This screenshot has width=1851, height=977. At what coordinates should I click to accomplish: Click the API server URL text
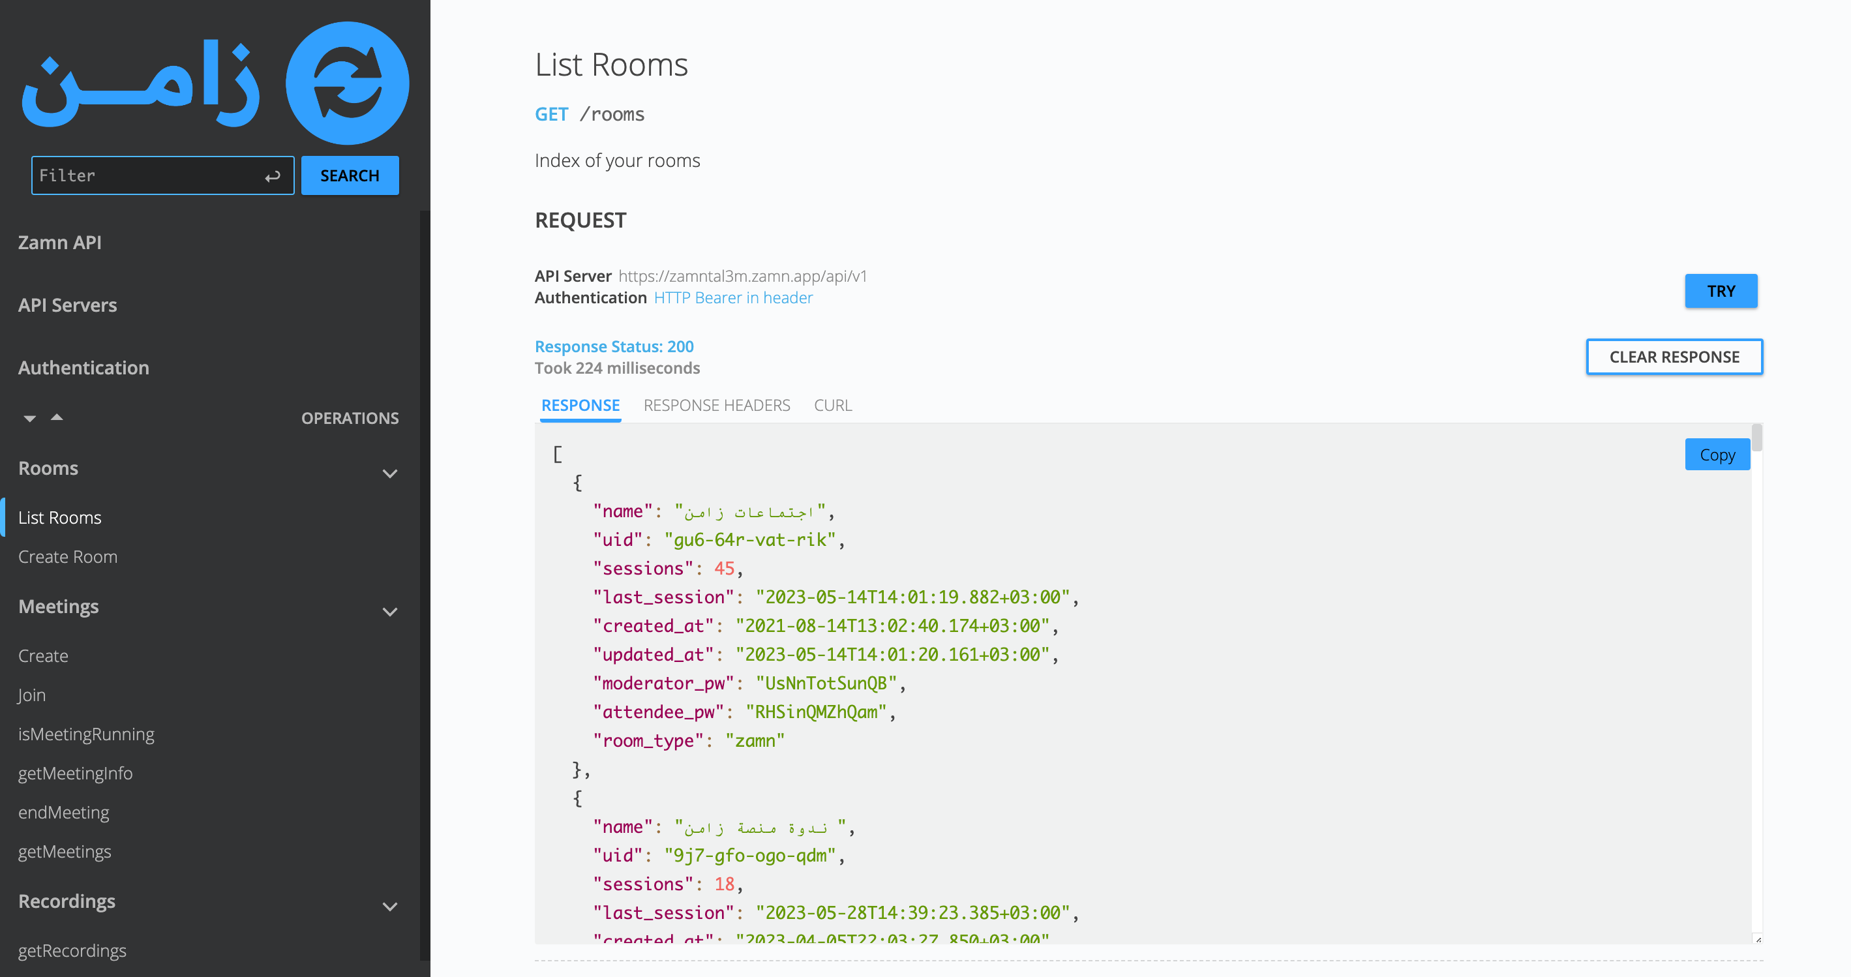pyautogui.click(x=742, y=276)
